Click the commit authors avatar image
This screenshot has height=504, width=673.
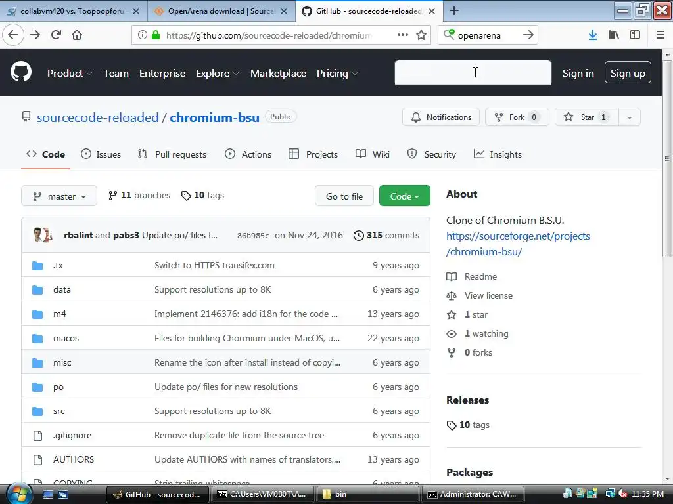point(43,235)
